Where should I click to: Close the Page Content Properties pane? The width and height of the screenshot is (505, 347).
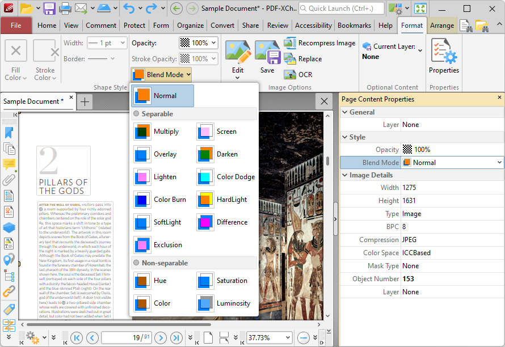click(499, 97)
